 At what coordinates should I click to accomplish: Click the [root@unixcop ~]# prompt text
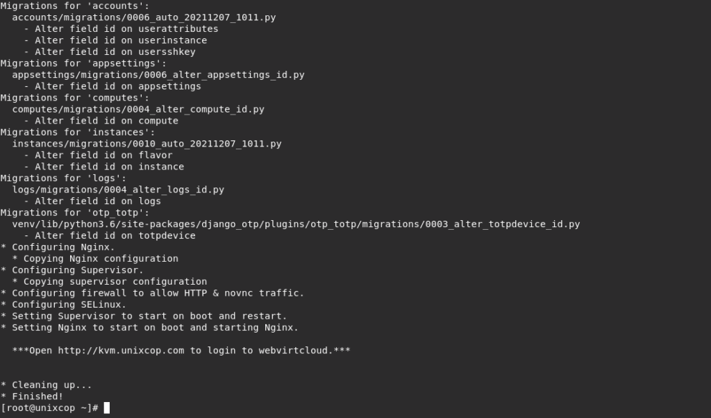coord(49,408)
